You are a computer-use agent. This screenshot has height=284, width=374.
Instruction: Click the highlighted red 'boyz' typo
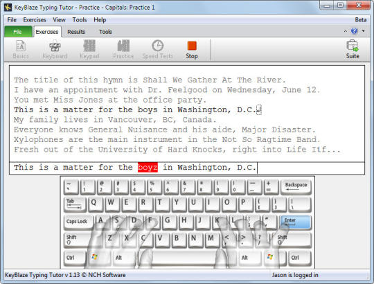(x=148, y=167)
